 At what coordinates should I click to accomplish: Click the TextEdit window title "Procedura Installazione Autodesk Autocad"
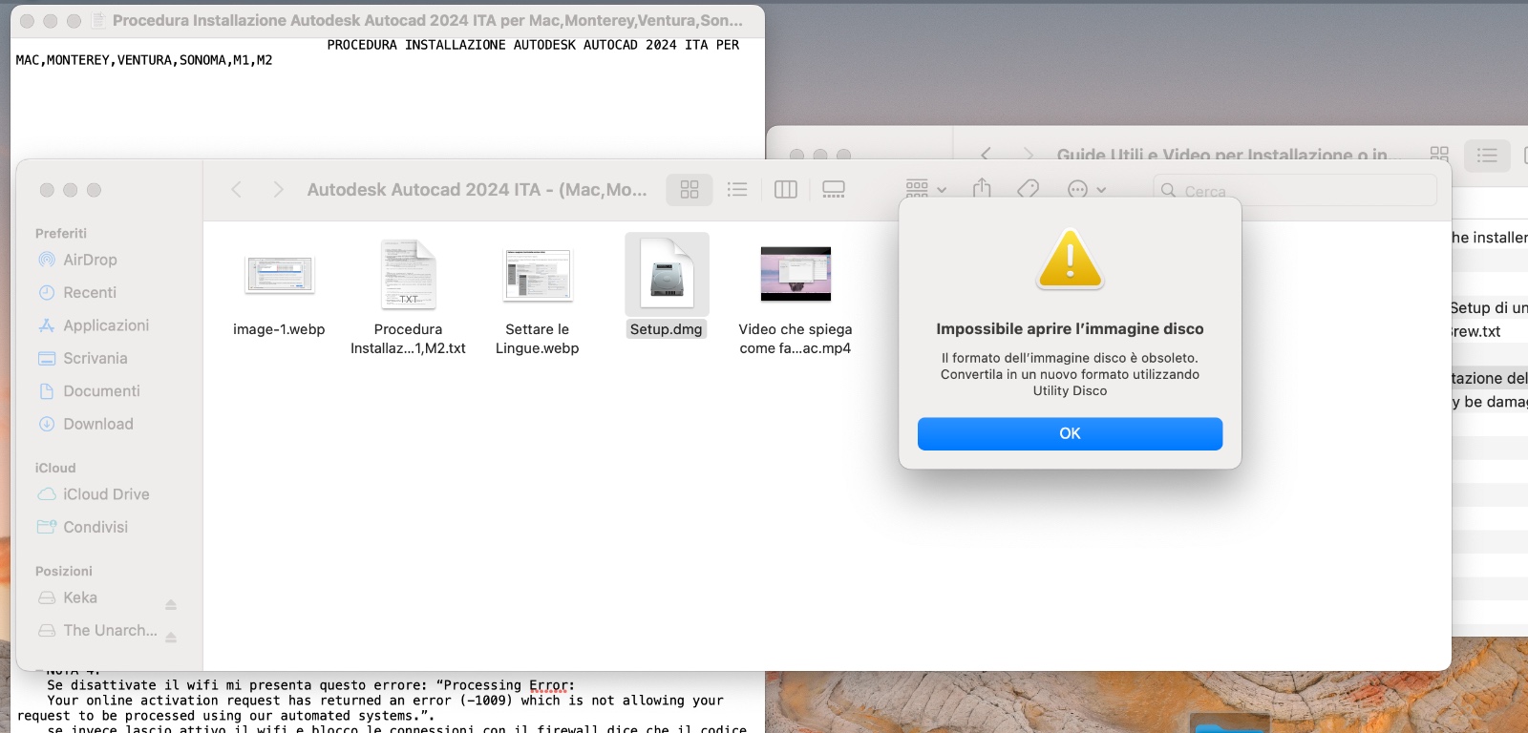(428, 20)
